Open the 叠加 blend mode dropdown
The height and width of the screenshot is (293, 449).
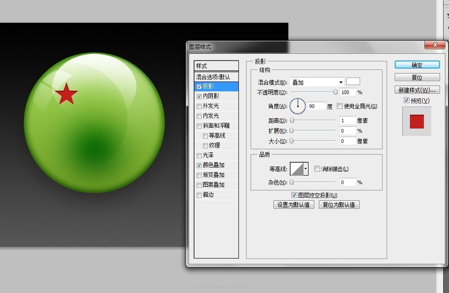point(317,81)
